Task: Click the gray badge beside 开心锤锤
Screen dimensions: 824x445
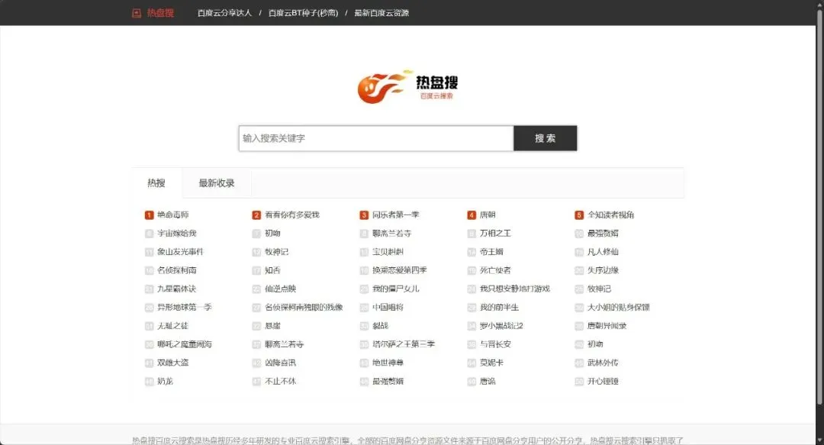Action: tap(579, 382)
